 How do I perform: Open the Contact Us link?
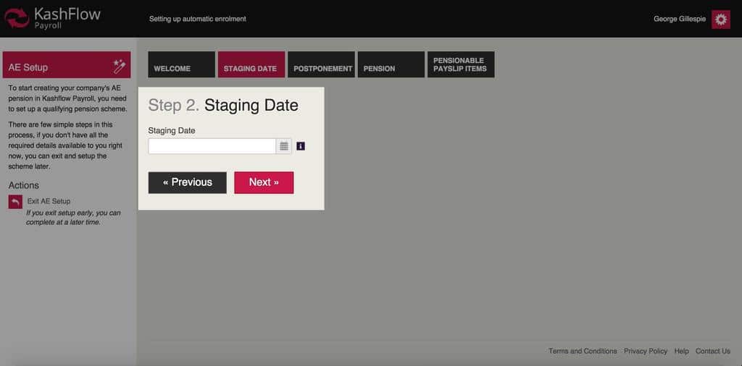click(x=712, y=351)
